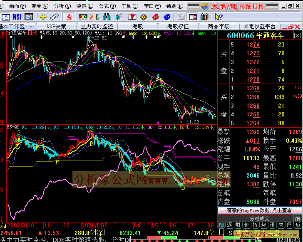
Task: Click the blue circular phi icon
Action: (x=167, y=17)
